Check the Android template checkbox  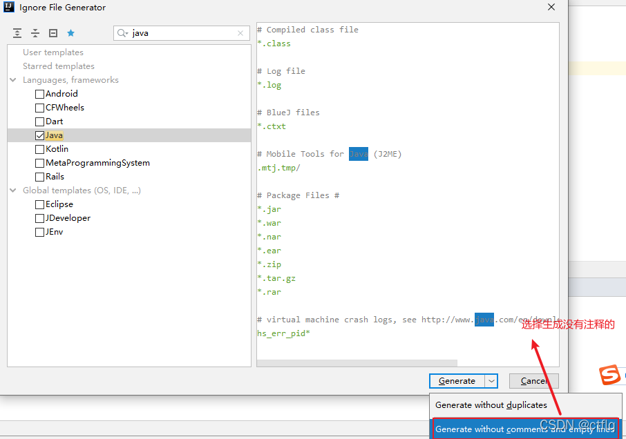tap(39, 94)
